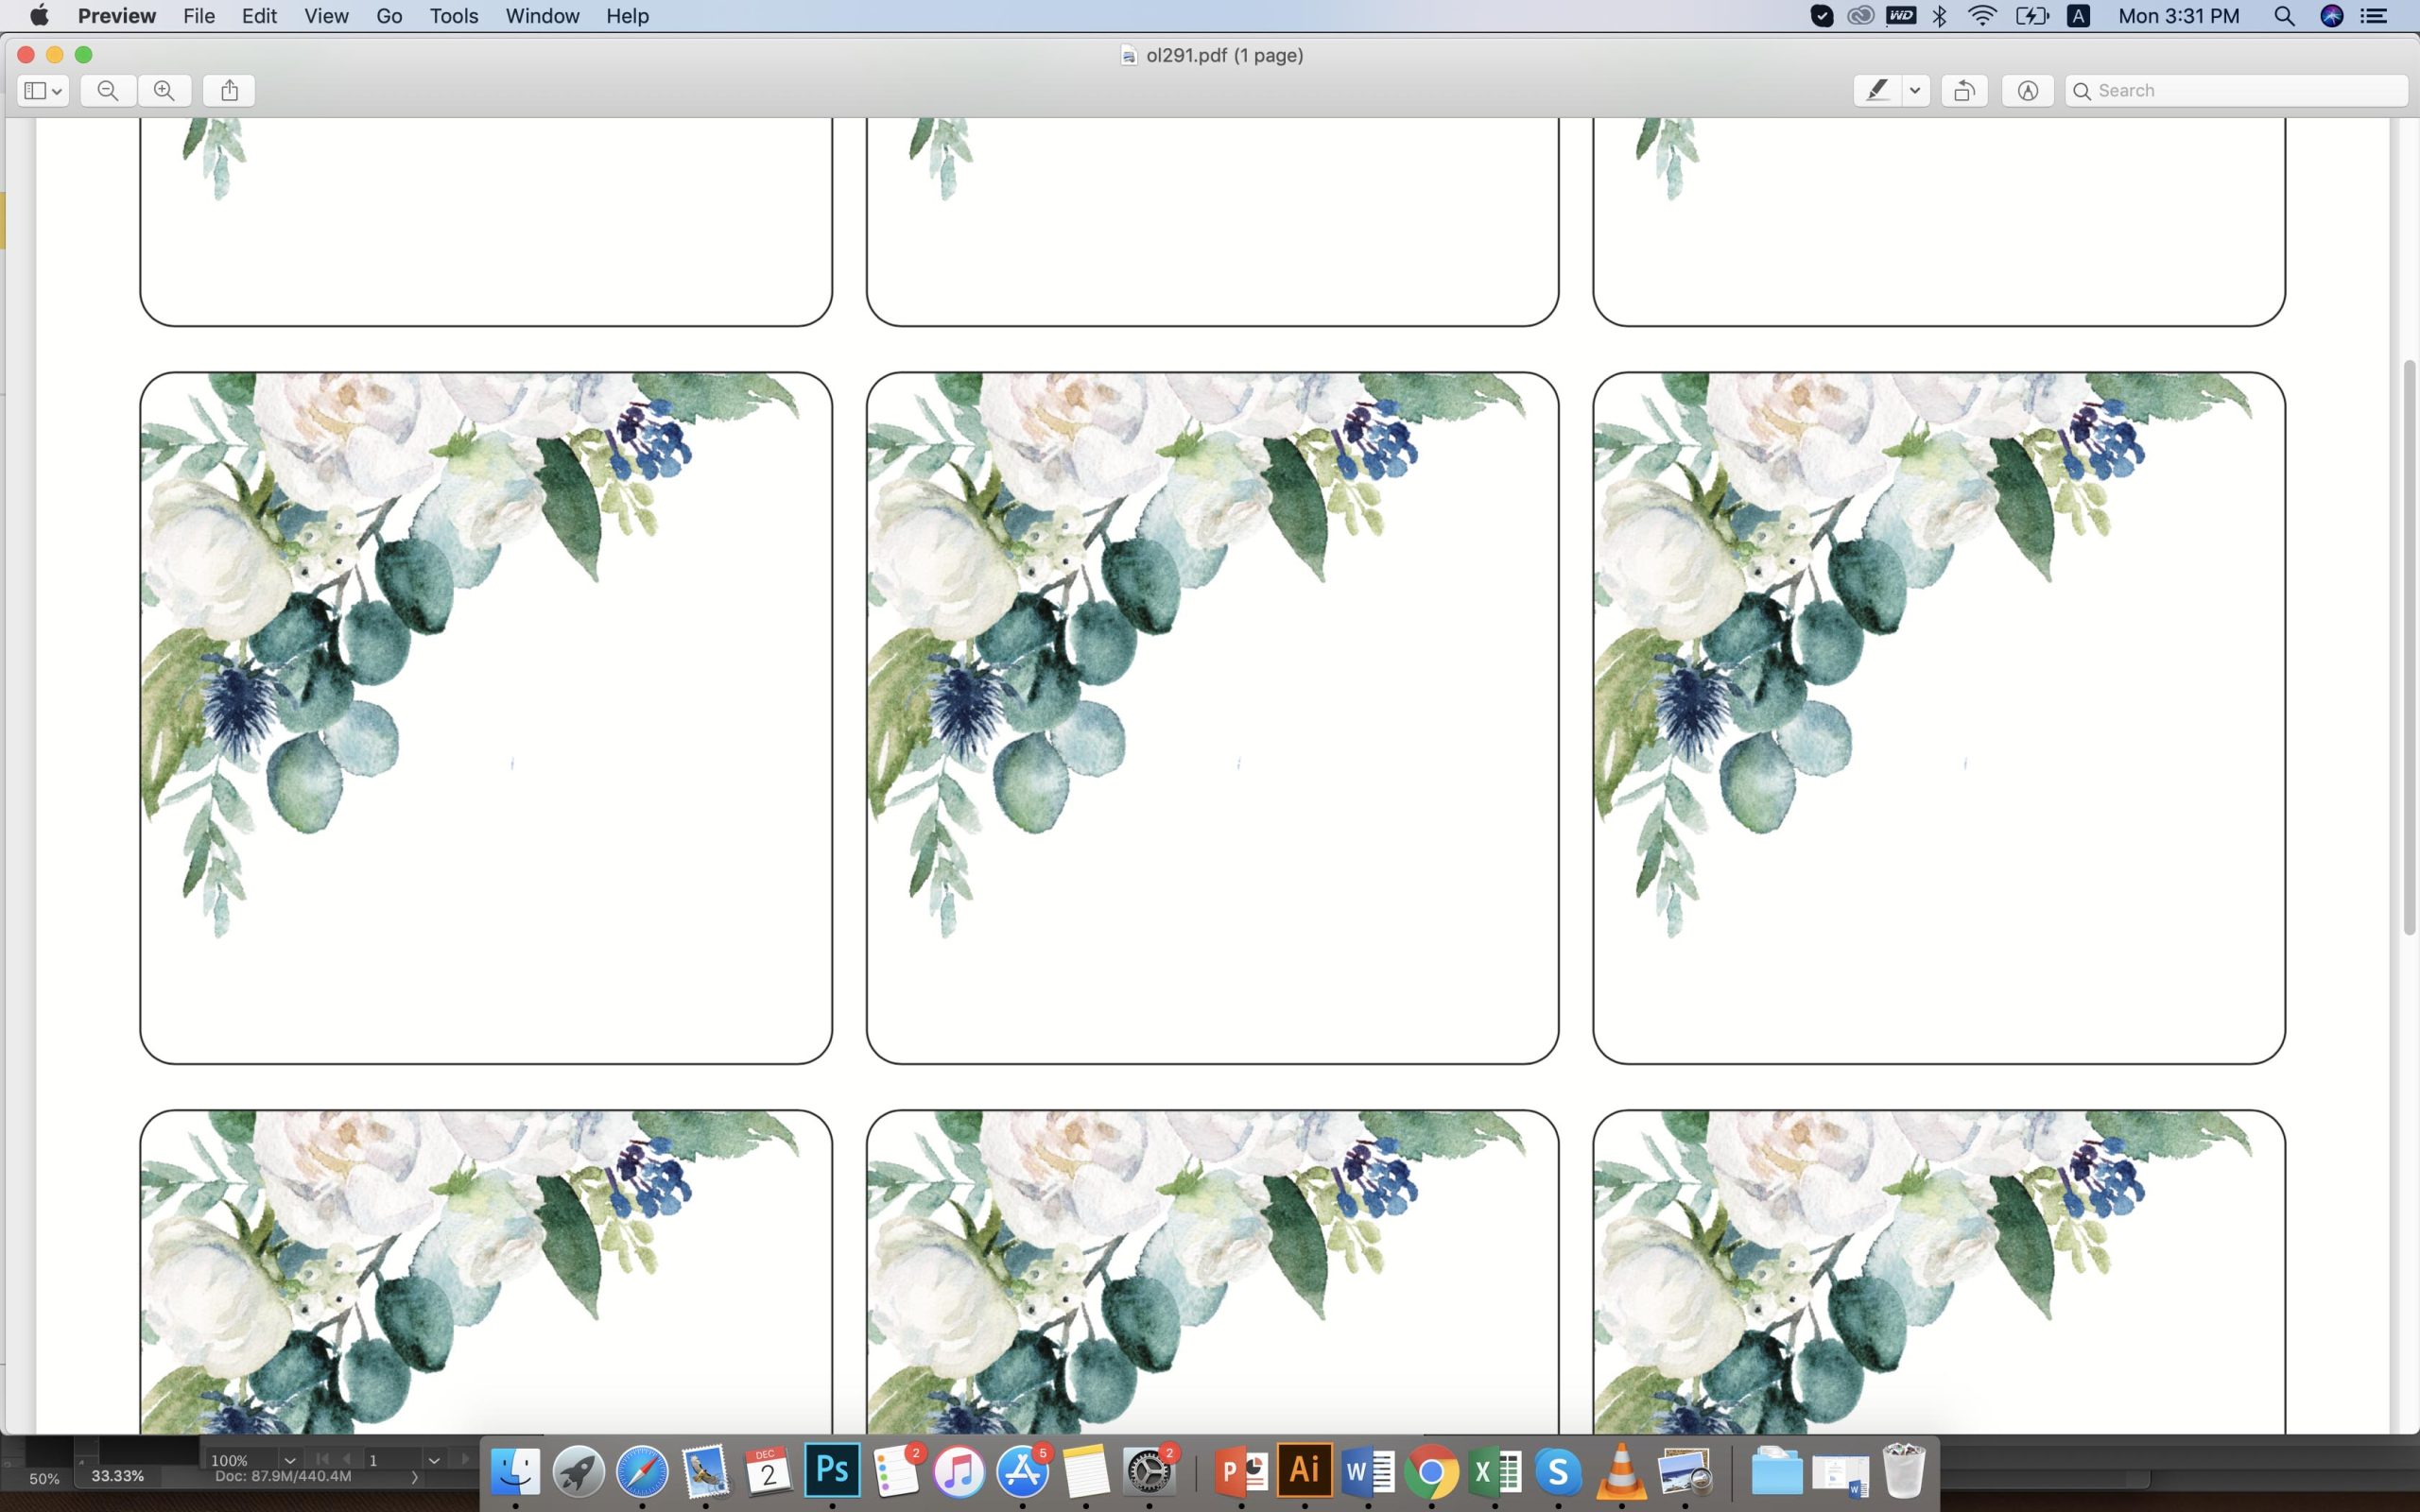Toggle the sidebar view button
Screen dimensions: 2420x1512
pyautogui.click(x=35, y=91)
